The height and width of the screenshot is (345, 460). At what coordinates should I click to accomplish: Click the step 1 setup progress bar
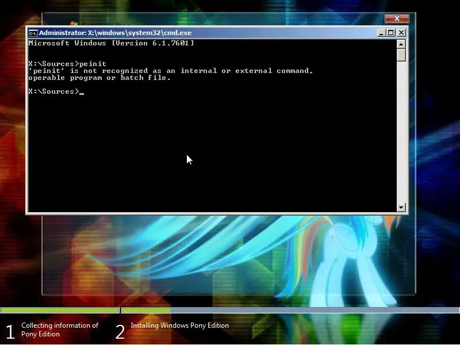[60, 310]
